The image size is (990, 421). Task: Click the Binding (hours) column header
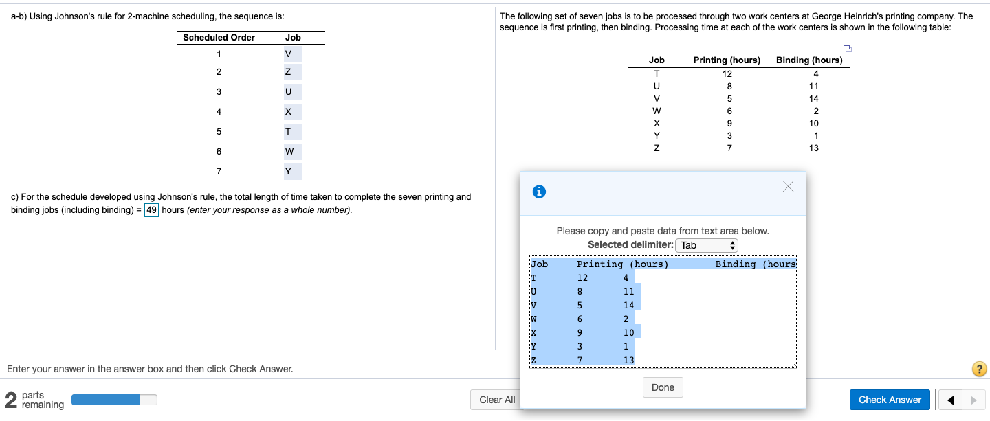809,60
